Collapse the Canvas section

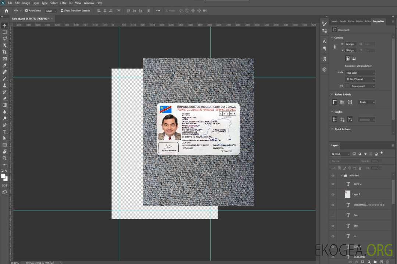pos(332,38)
